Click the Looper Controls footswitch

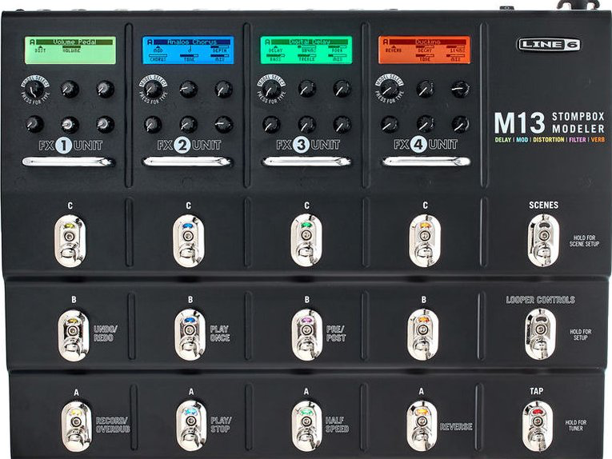pos(540,334)
